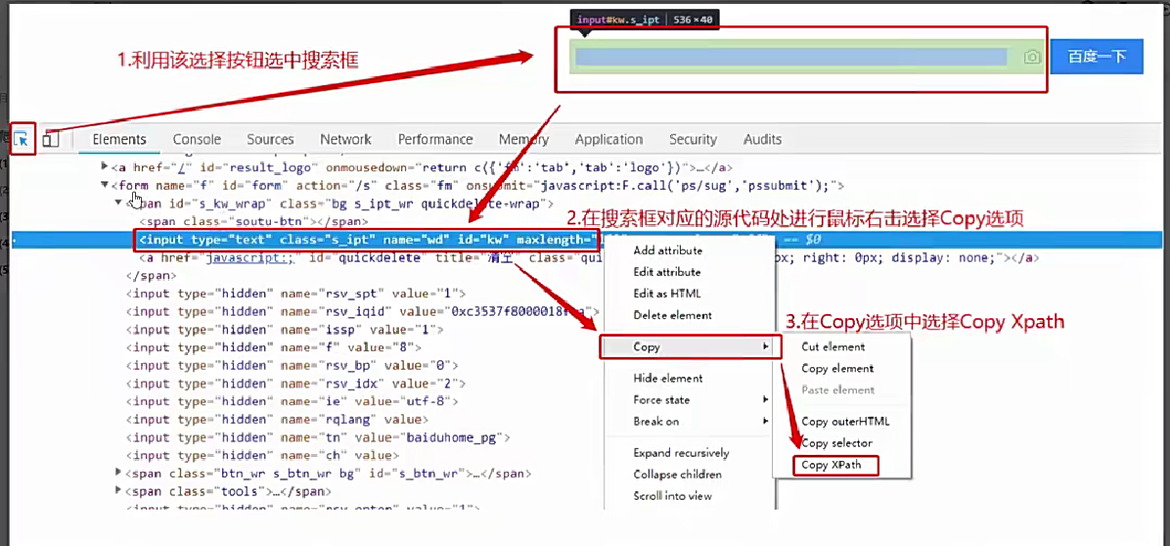Screen dimensions: 1170x546
Task: Select Copy element in submenu
Action: coord(837,369)
